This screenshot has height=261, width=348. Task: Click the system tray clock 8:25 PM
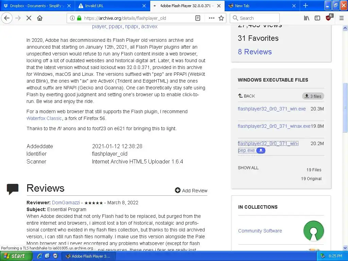[335, 256]
